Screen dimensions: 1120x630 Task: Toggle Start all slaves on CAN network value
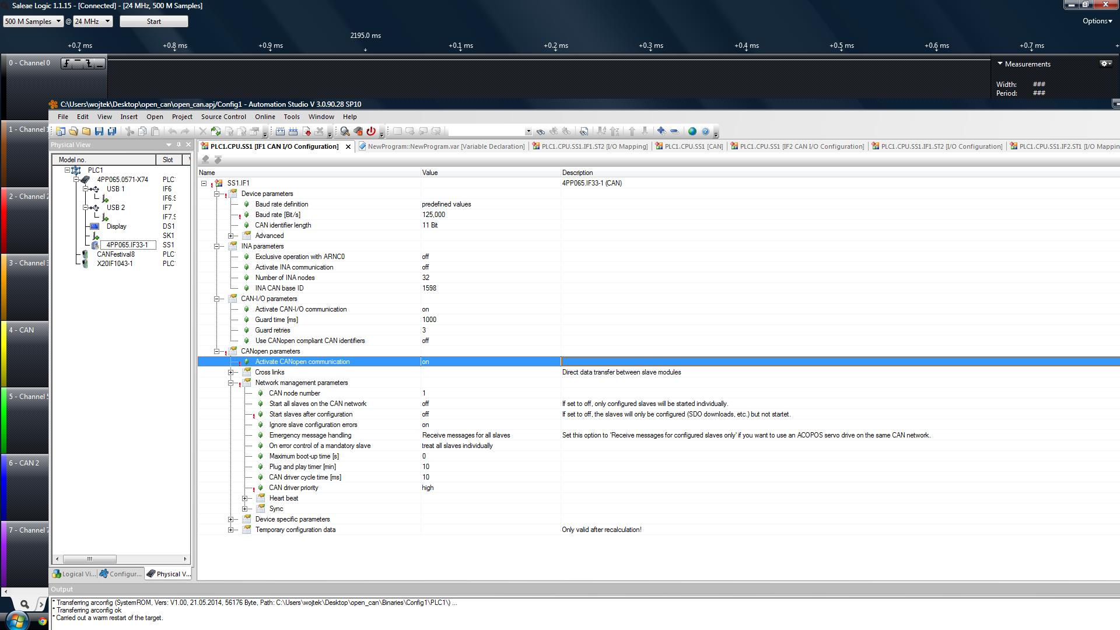point(490,404)
